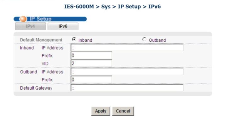Apply the IPv6 settings
This screenshot has height=121, width=242.
click(x=101, y=111)
